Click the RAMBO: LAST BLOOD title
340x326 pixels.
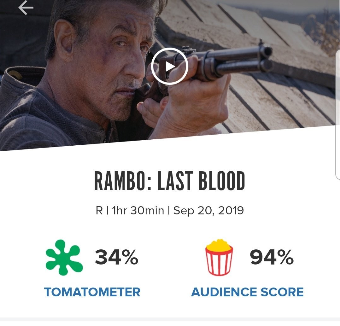tap(170, 182)
